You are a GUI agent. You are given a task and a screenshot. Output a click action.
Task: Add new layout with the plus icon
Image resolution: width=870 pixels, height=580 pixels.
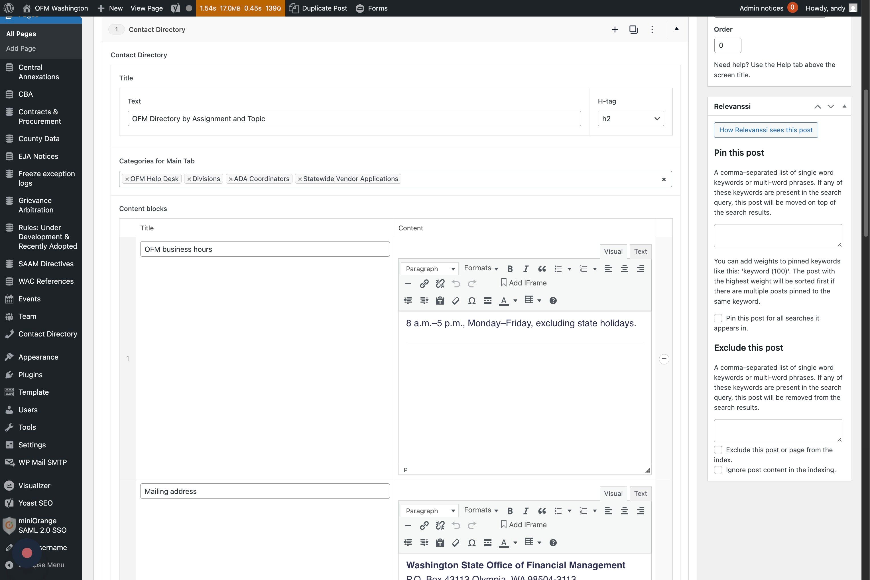click(x=615, y=30)
